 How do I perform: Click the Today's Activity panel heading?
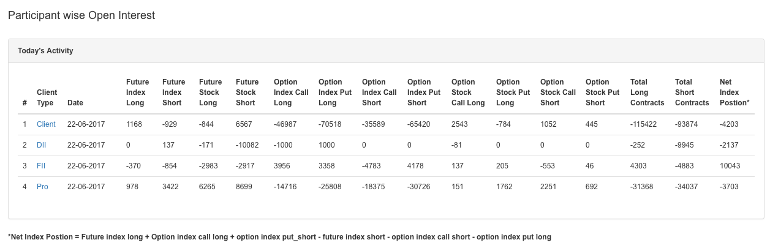[x=45, y=51]
